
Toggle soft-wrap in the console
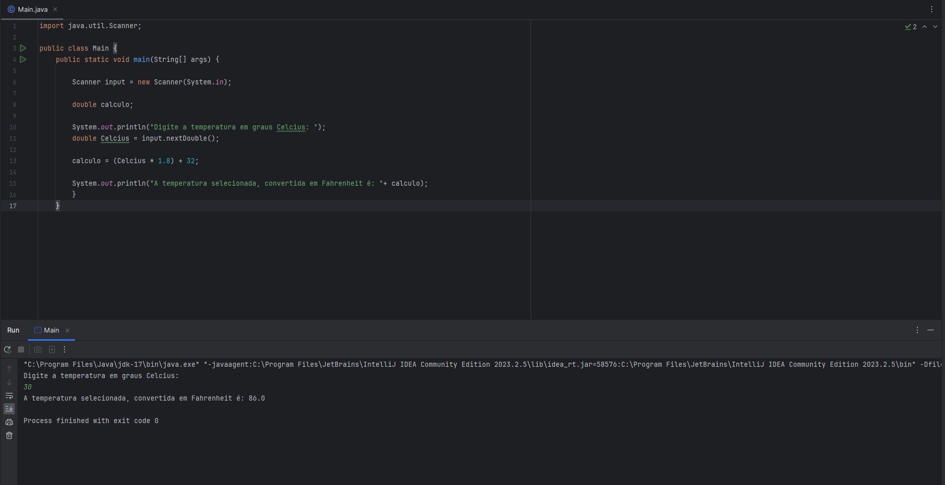coord(9,395)
